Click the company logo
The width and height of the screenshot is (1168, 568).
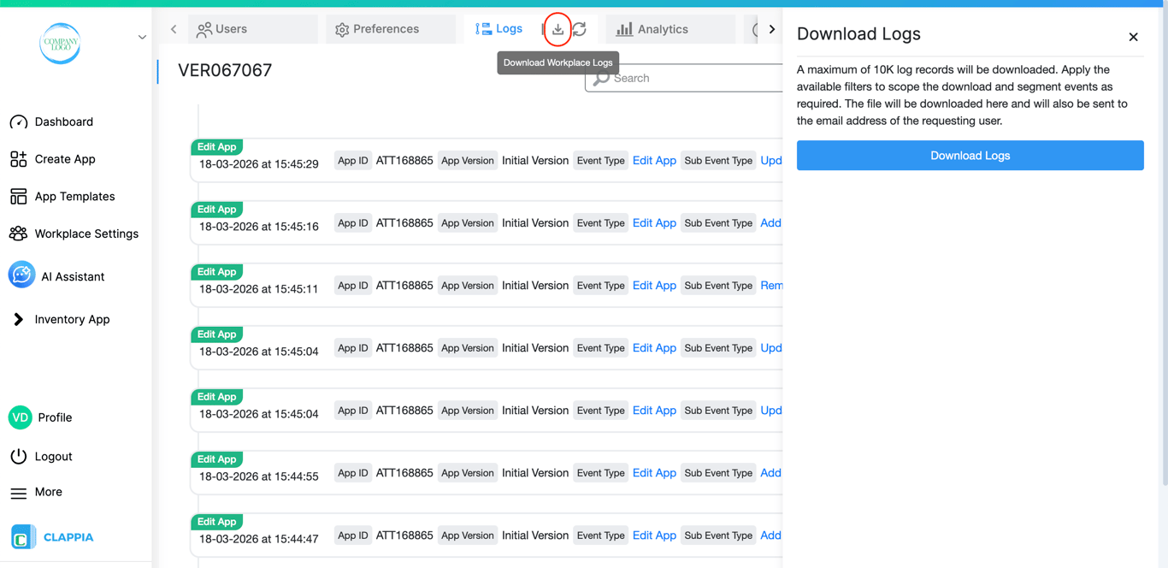[60, 43]
